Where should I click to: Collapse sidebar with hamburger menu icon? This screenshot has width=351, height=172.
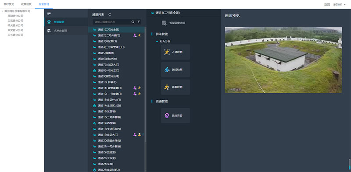click(x=49, y=14)
